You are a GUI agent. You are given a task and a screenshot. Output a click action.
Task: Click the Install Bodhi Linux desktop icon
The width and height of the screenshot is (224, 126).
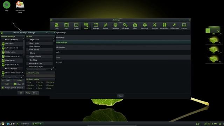tap(20, 7)
